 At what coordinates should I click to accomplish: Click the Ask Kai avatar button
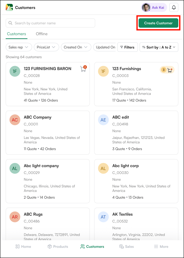(154, 8)
